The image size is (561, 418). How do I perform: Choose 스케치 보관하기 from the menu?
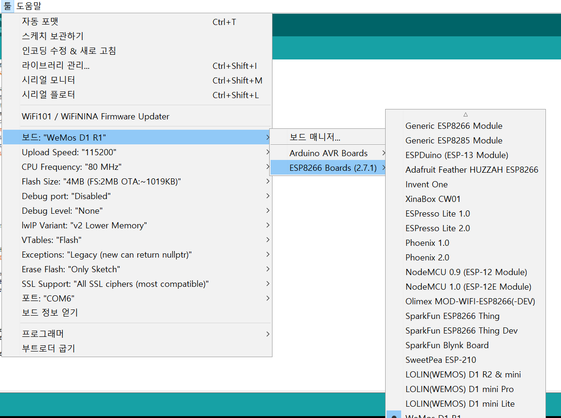(x=137, y=36)
